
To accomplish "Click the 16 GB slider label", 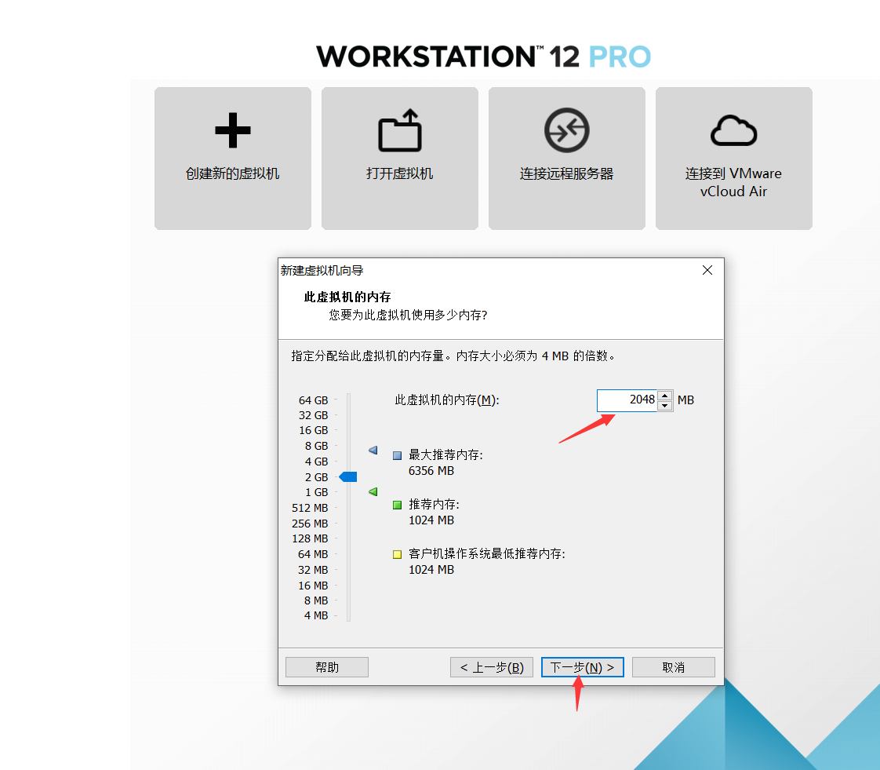I will point(313,430).
